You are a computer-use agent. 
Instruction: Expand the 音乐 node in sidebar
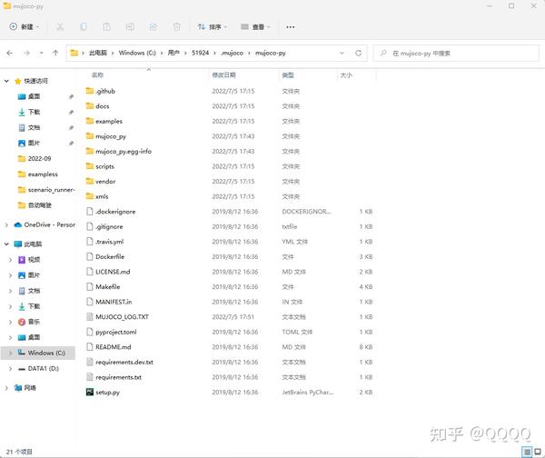10,322
